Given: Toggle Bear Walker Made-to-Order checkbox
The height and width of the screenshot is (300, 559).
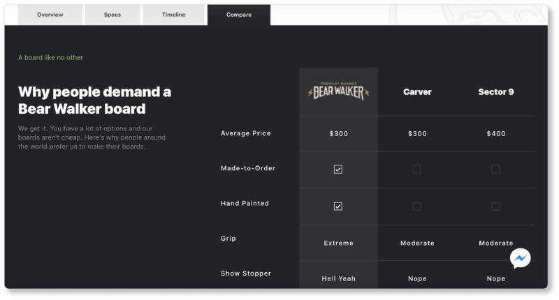Looking at the screenshot, I should (x=338, y=170).
